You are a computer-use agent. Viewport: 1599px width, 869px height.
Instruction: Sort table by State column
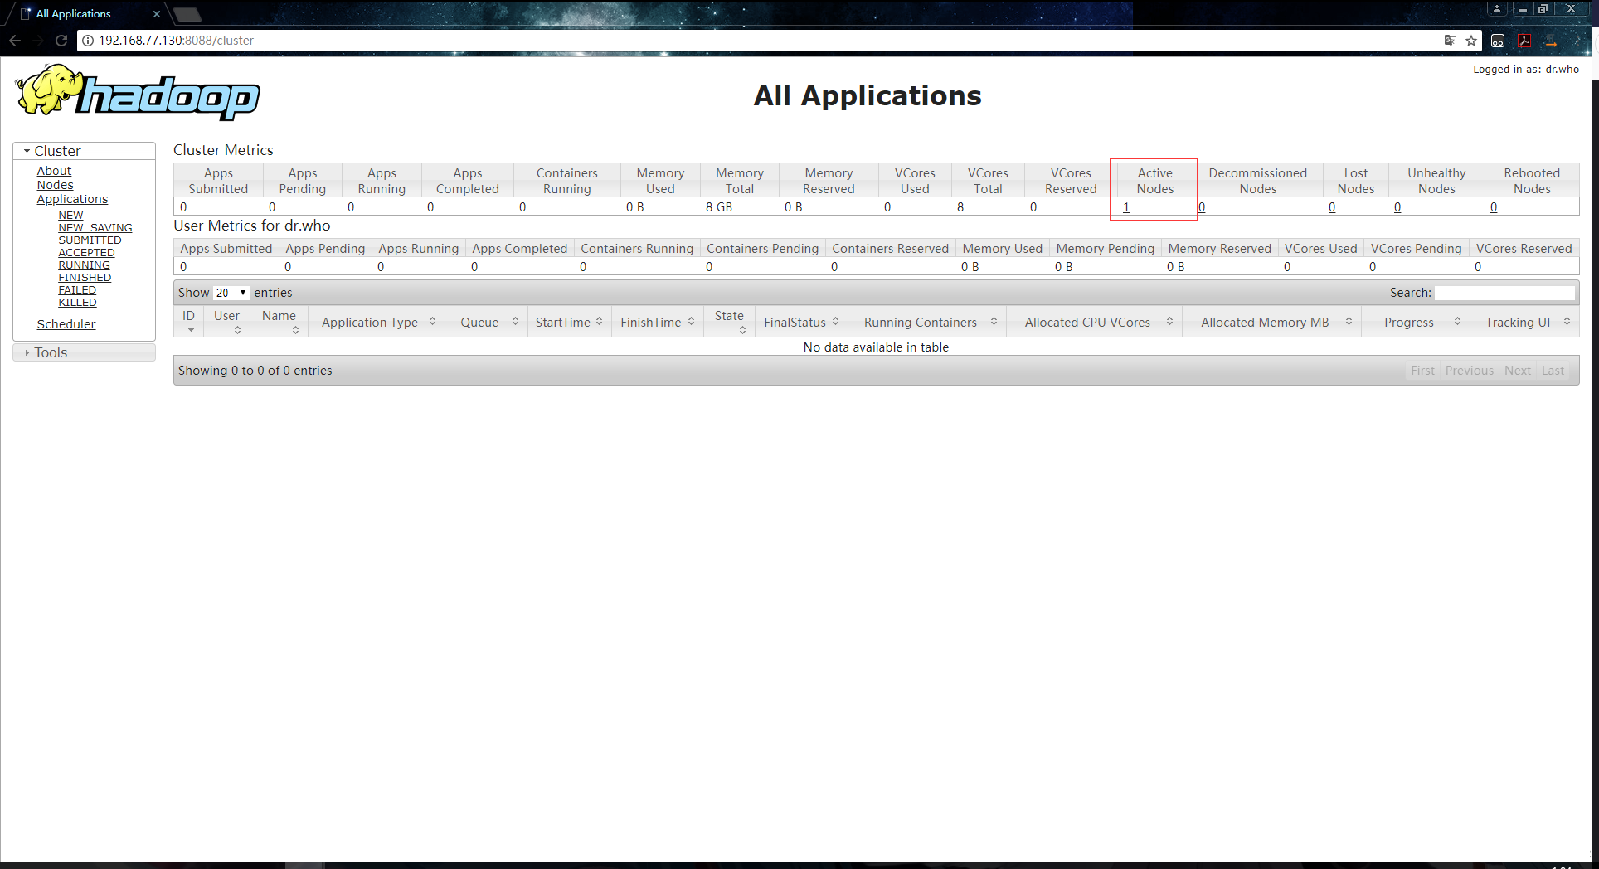coord(730,322)
